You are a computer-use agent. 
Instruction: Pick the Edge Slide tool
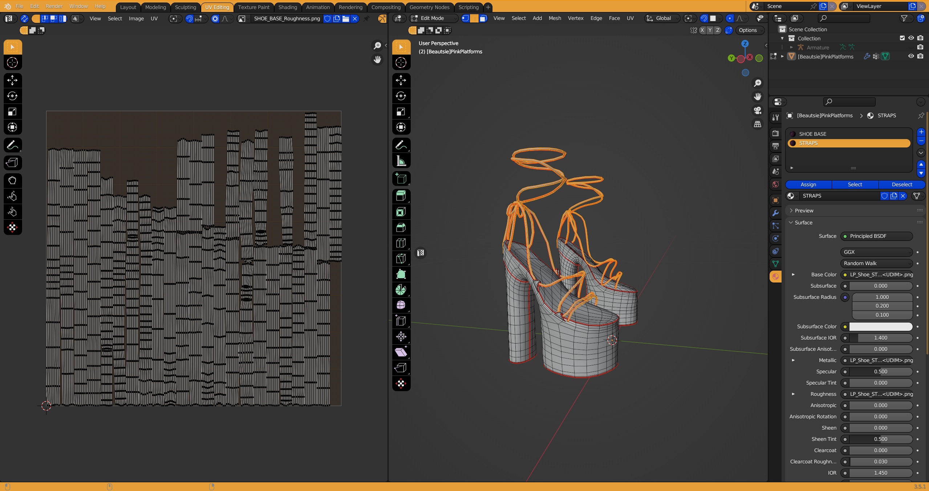(401, 321)
